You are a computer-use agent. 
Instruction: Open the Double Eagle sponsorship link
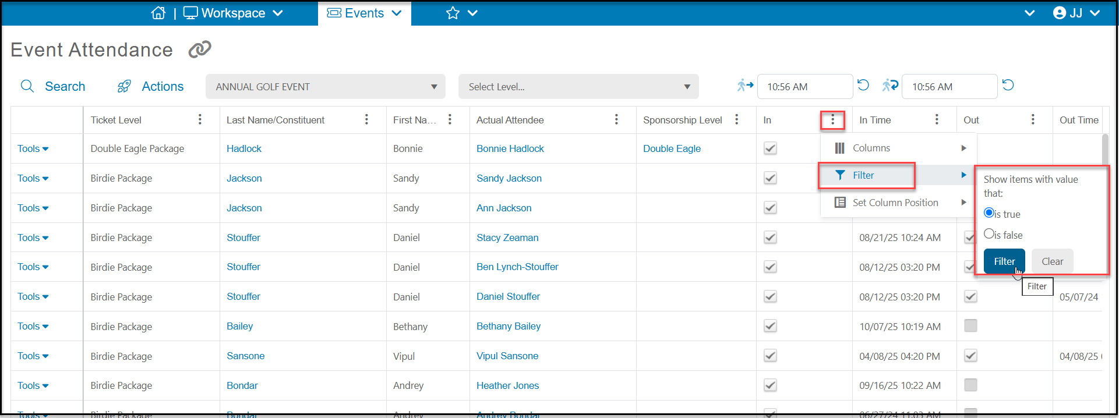point(672,148)
